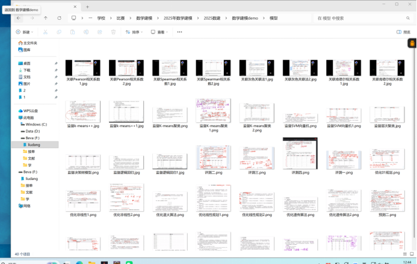Toggle the 预览 preview pane

pos(403,32)
